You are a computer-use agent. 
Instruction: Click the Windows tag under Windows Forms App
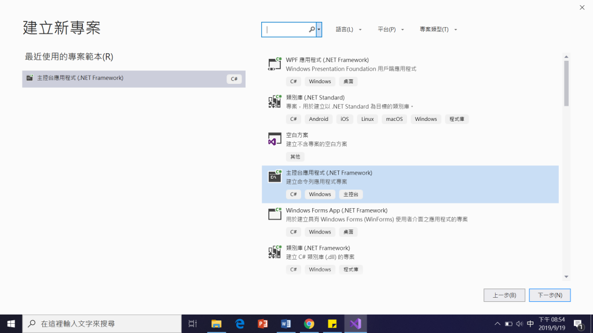tap(320, 232)
